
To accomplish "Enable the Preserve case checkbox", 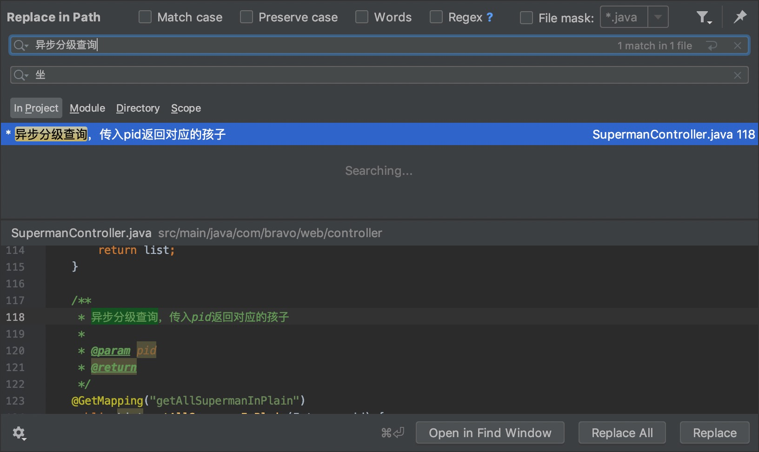I will [x=246, y=17].
